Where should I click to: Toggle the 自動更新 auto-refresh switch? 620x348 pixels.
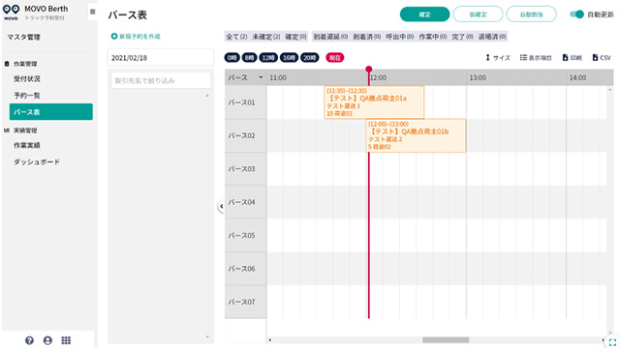[x=576, y=14]
